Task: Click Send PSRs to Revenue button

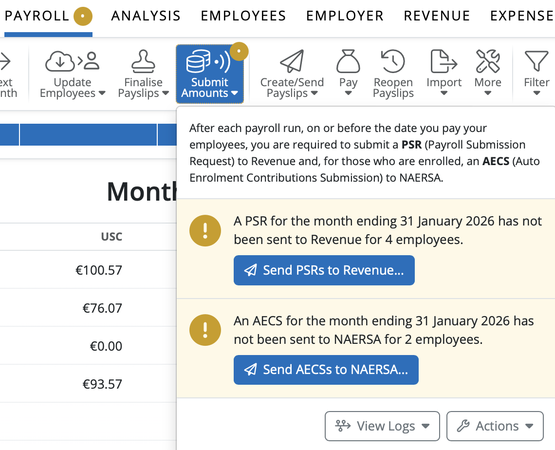Action: coord(324,270)
